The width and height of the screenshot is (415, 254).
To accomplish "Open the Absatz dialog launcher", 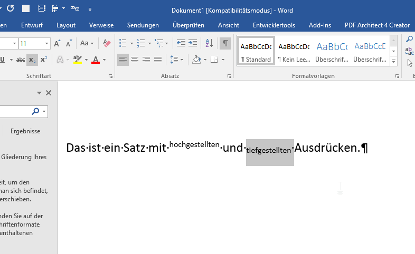I will [229, 76].
